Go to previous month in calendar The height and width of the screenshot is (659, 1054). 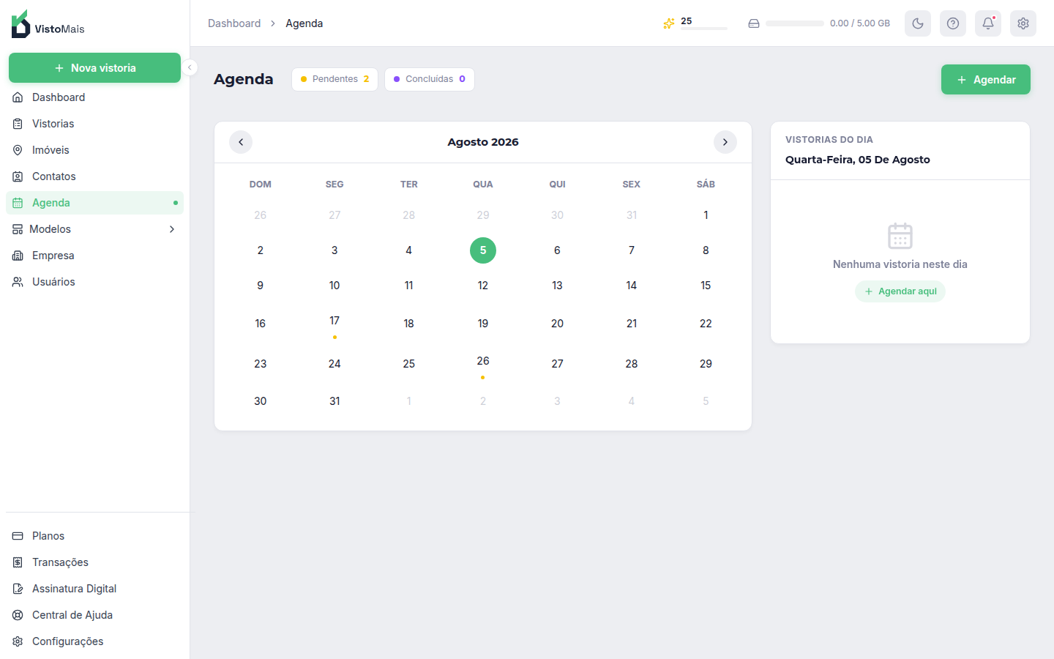241,142
